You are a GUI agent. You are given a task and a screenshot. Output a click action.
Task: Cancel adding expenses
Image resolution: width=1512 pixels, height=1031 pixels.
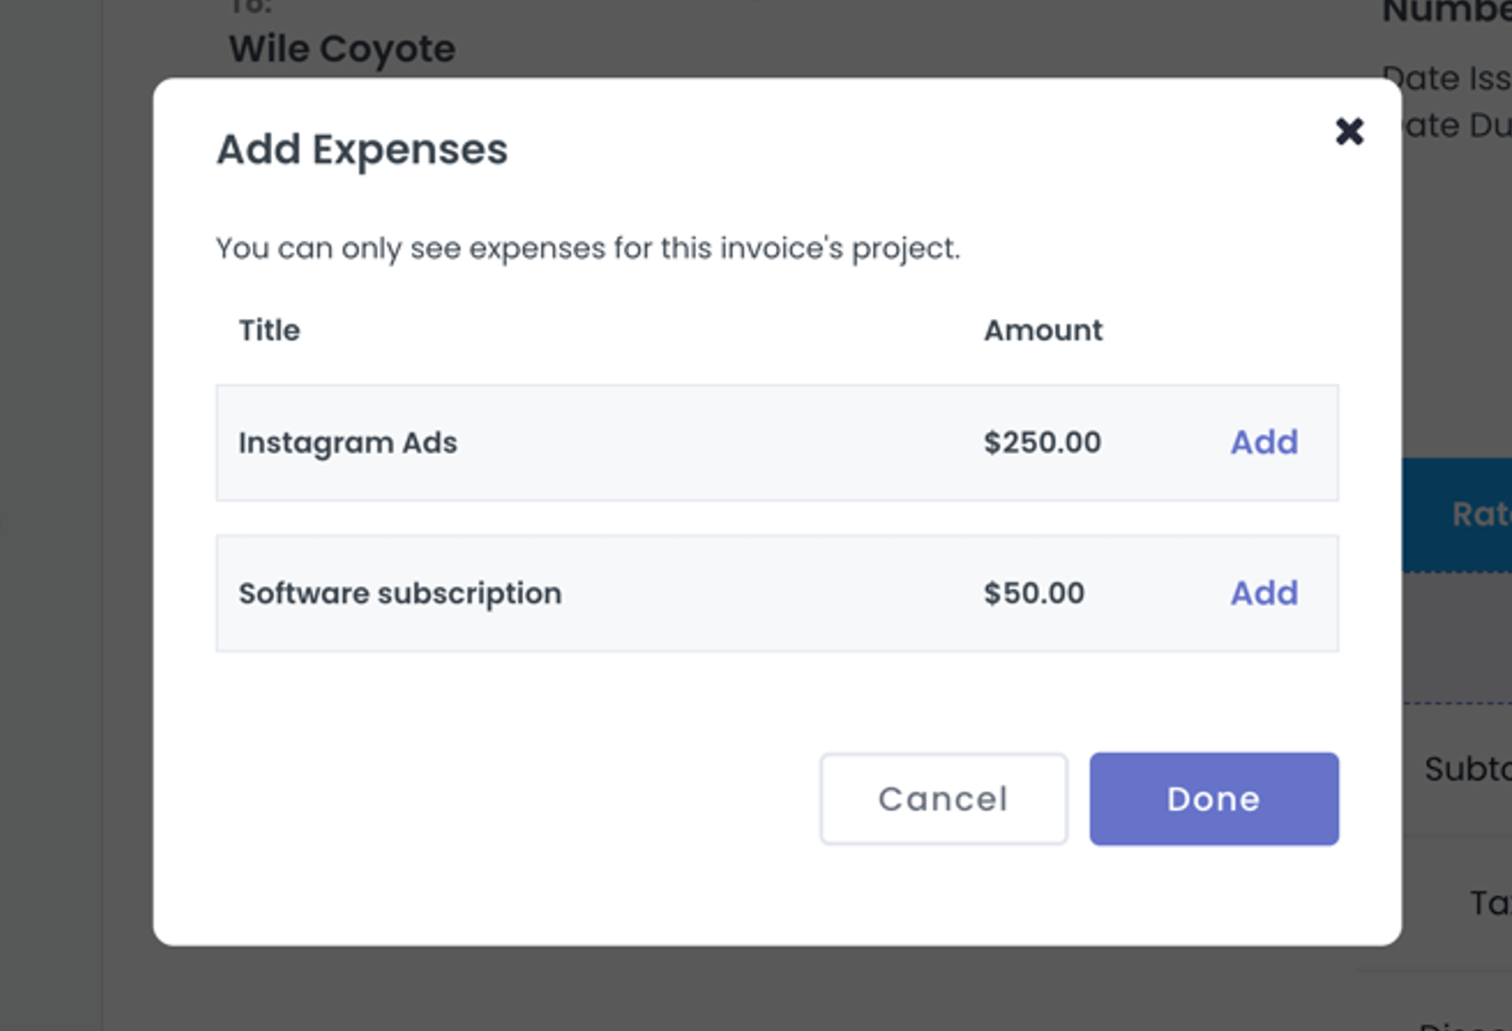point(943,799)
